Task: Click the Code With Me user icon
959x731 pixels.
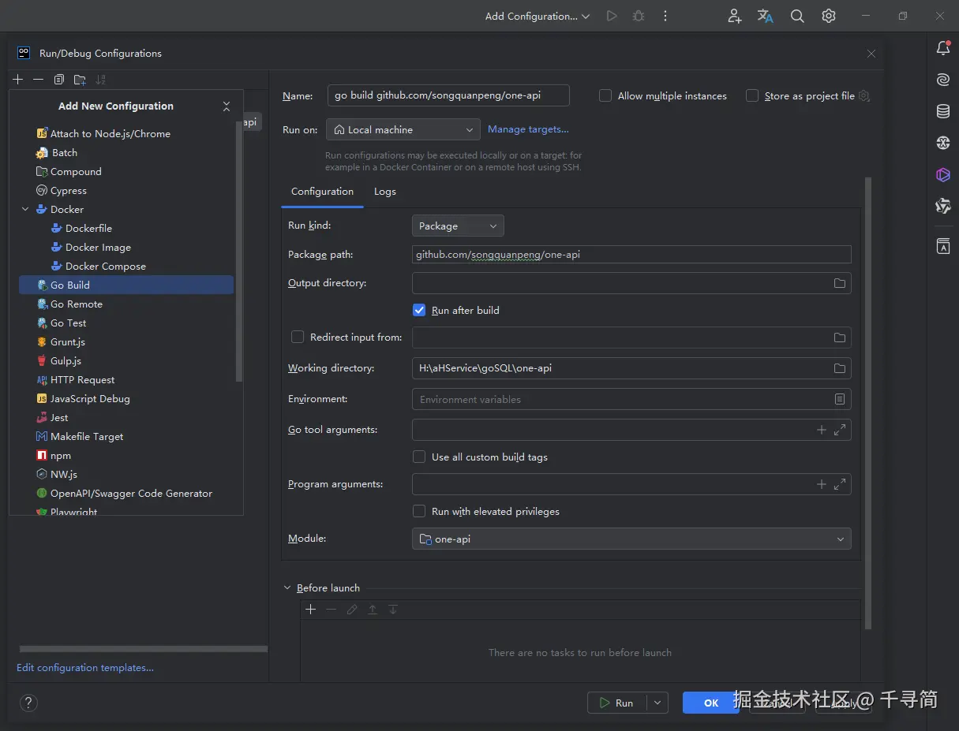Action: [735, 16]
